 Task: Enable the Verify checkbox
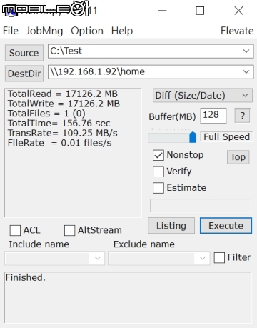tap(158, 172)
